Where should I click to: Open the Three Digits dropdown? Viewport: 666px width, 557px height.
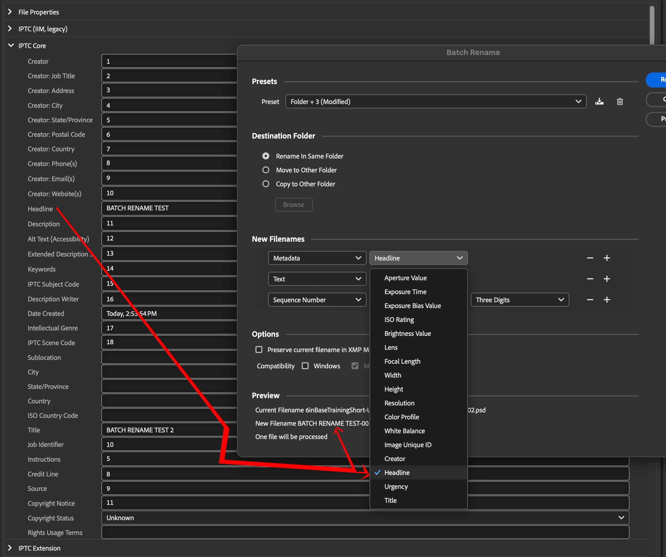(x=519, y=300)
